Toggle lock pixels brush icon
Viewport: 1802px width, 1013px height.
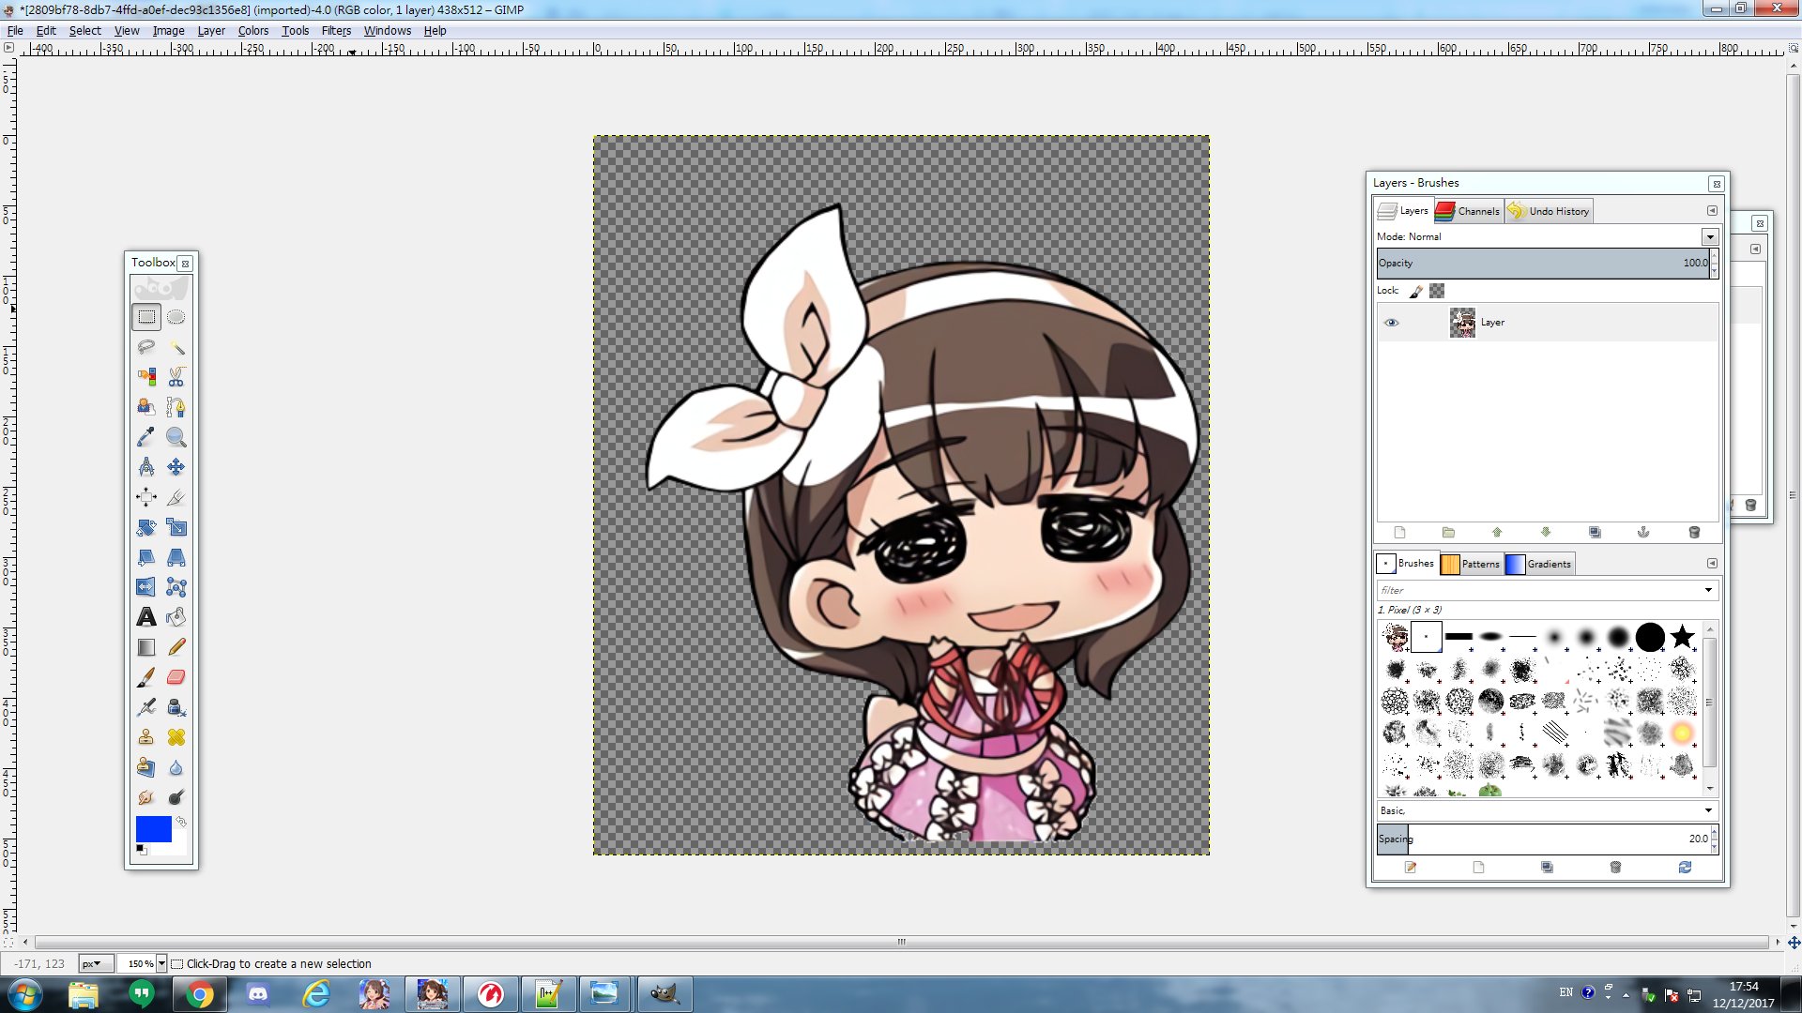(x=1416, y=291)
